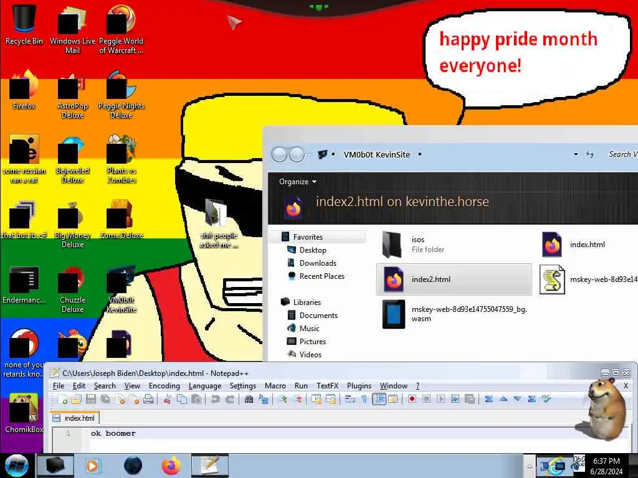This screenshot has height=478, width=638.
Task: Click the ABC spell-check toolbar icon
Action: point(546,399)
